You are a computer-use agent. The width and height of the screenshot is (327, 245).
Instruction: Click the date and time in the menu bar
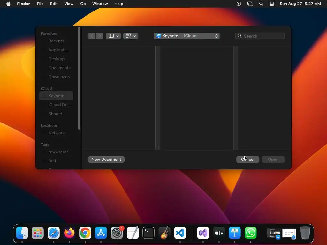click(300, 4)
